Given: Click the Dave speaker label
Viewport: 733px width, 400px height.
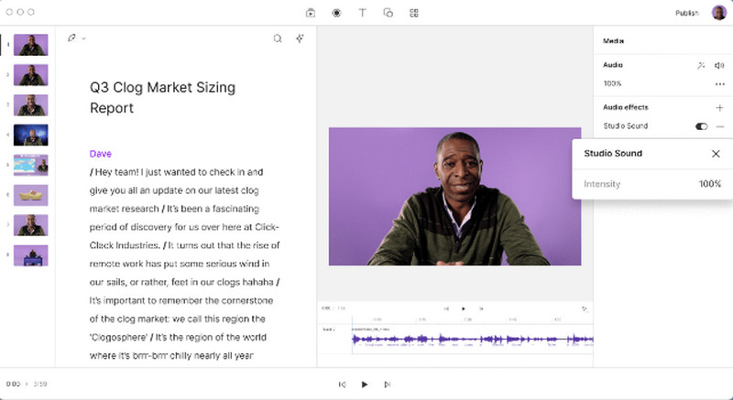Looking at the screenshot, I should point(100,154).
